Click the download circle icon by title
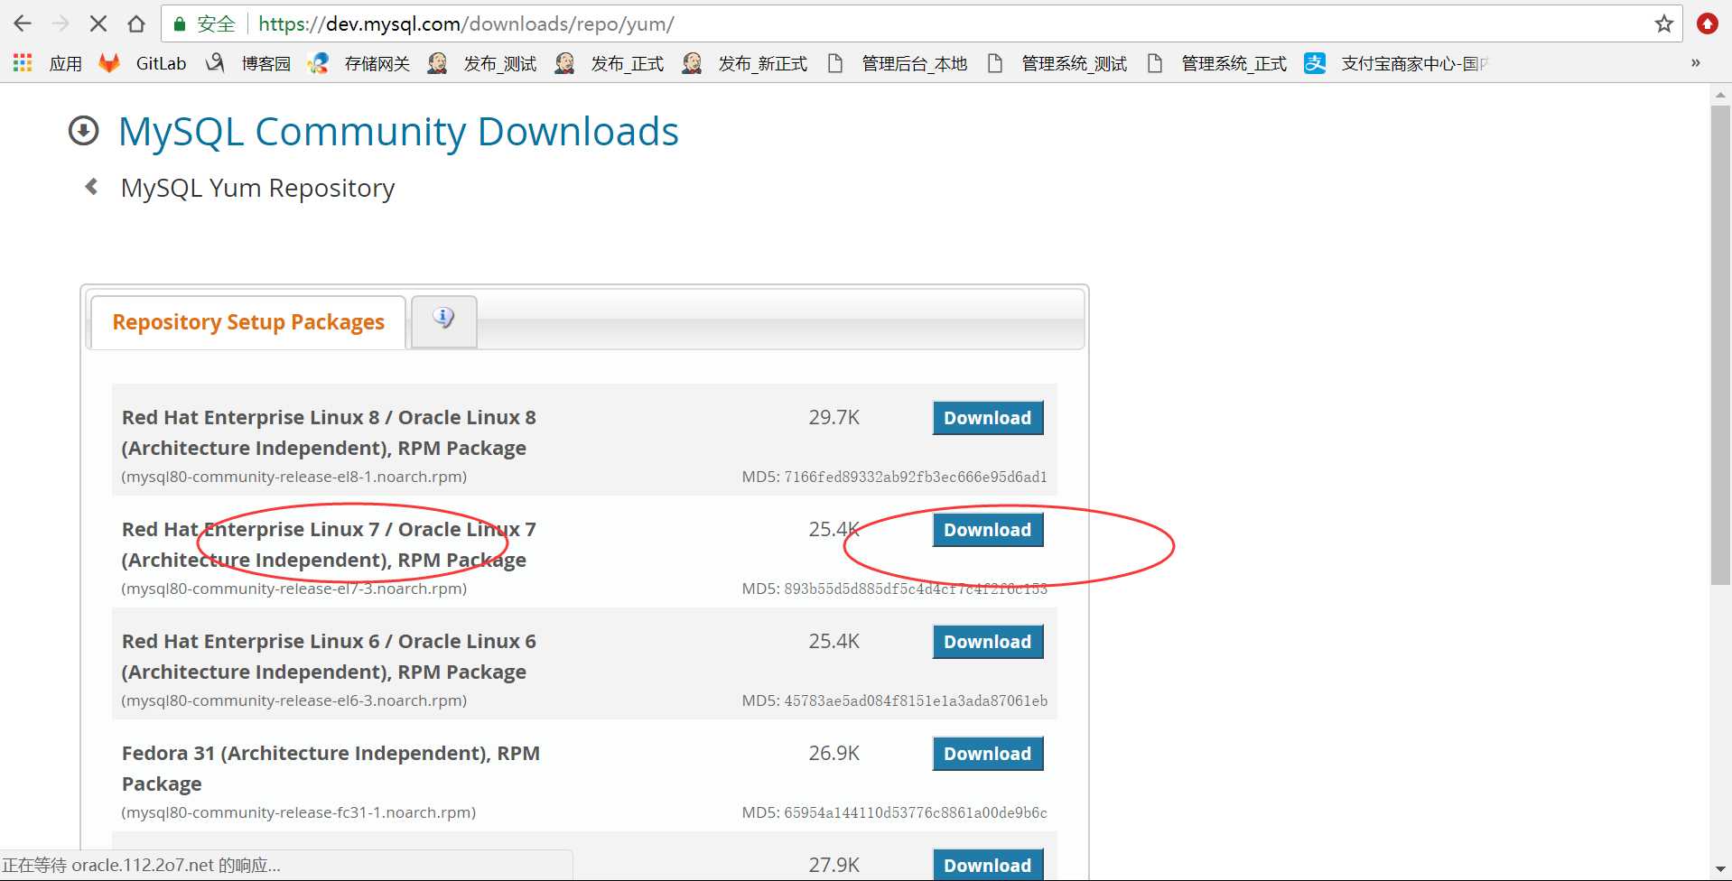Viewport: 1732px width, 881px height. coord(84,131)
